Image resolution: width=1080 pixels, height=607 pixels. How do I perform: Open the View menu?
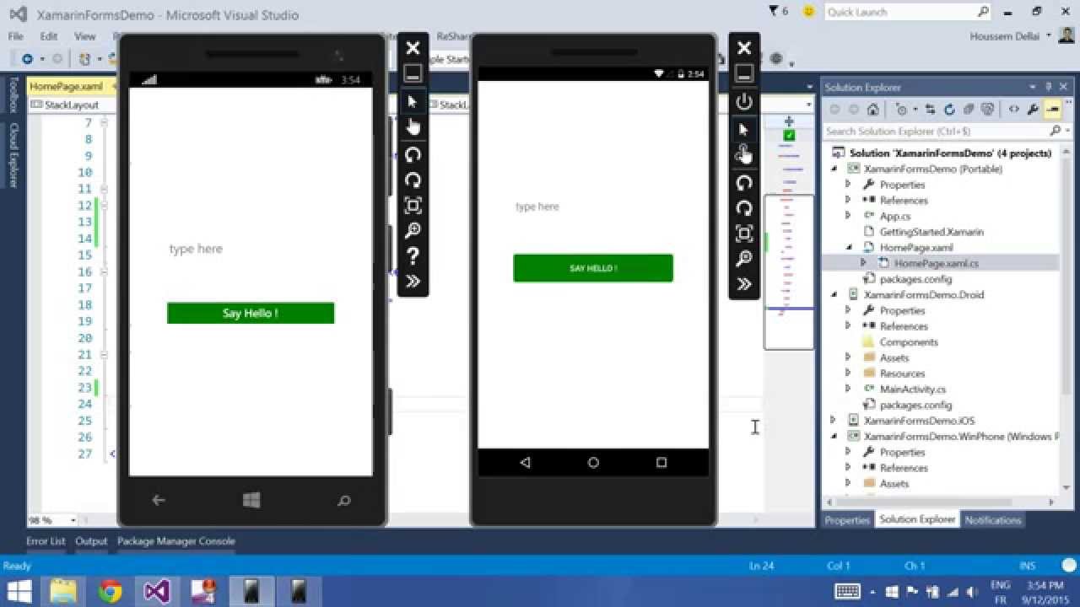[x=85, y=36]
